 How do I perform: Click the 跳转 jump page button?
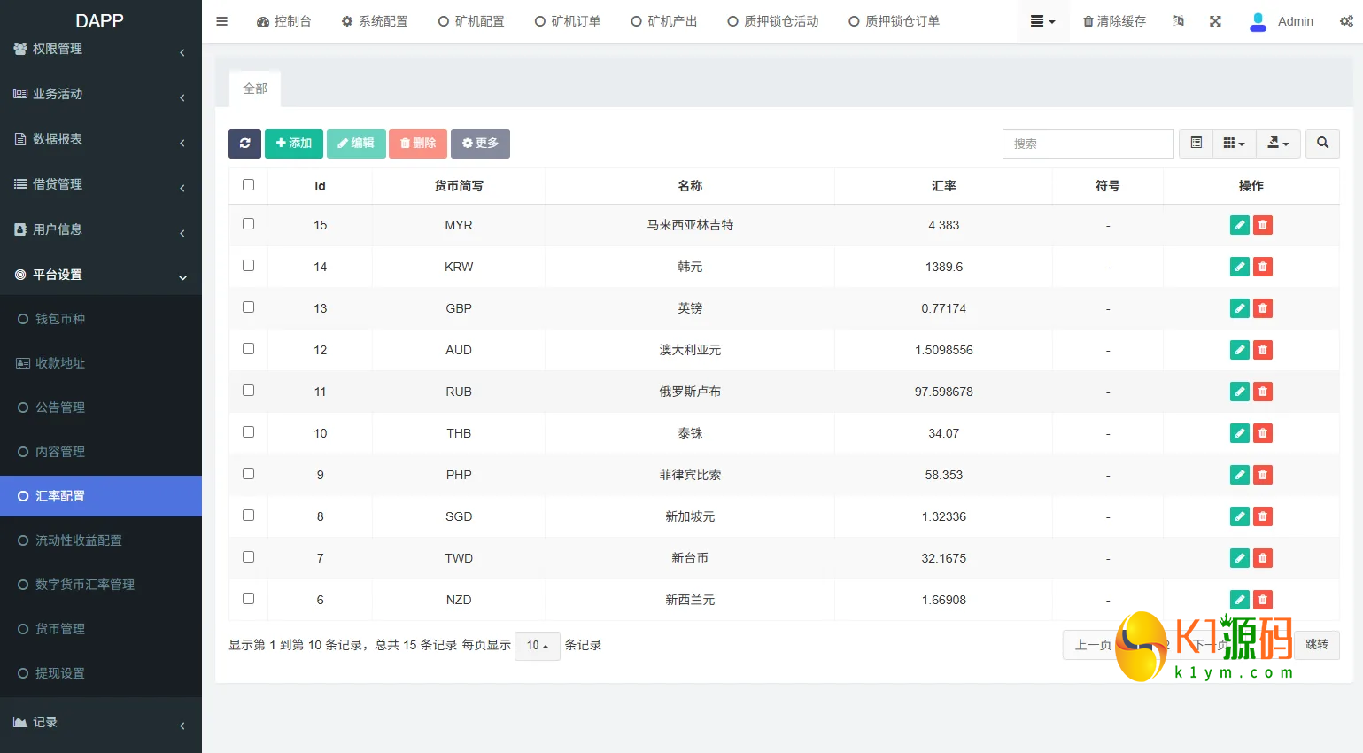tap(1317, 645)
